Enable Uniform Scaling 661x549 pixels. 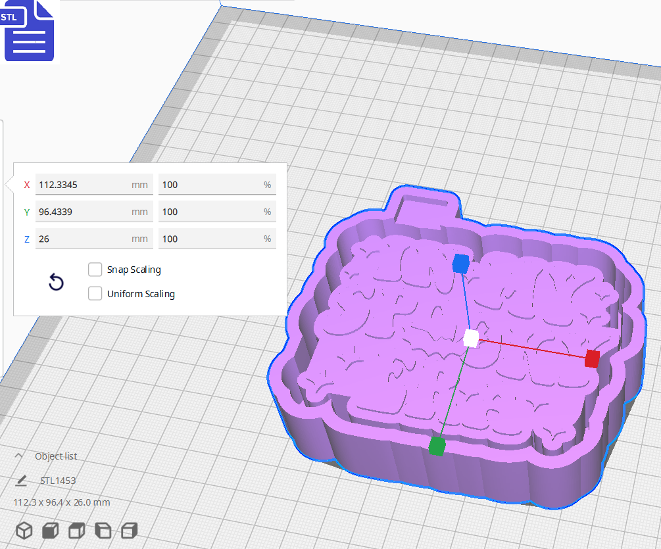pyautogui.click(x=95, y=293)
